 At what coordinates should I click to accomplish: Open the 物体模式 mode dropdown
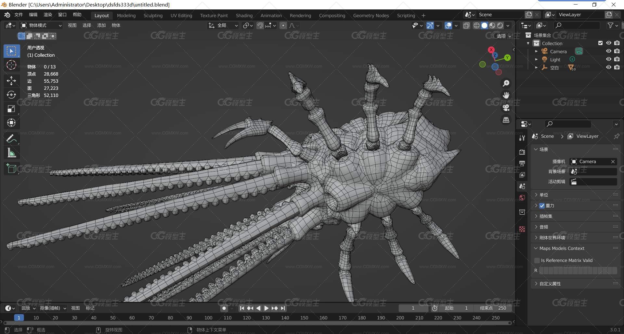(41, 25)
